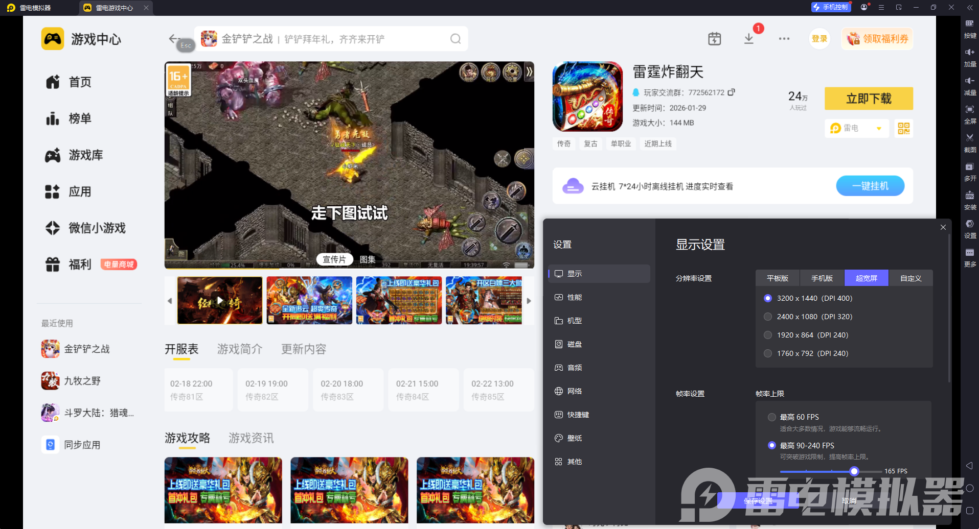Click the 一键挂机 button
Screen dimensions: 979x529
tap(870, 186)
